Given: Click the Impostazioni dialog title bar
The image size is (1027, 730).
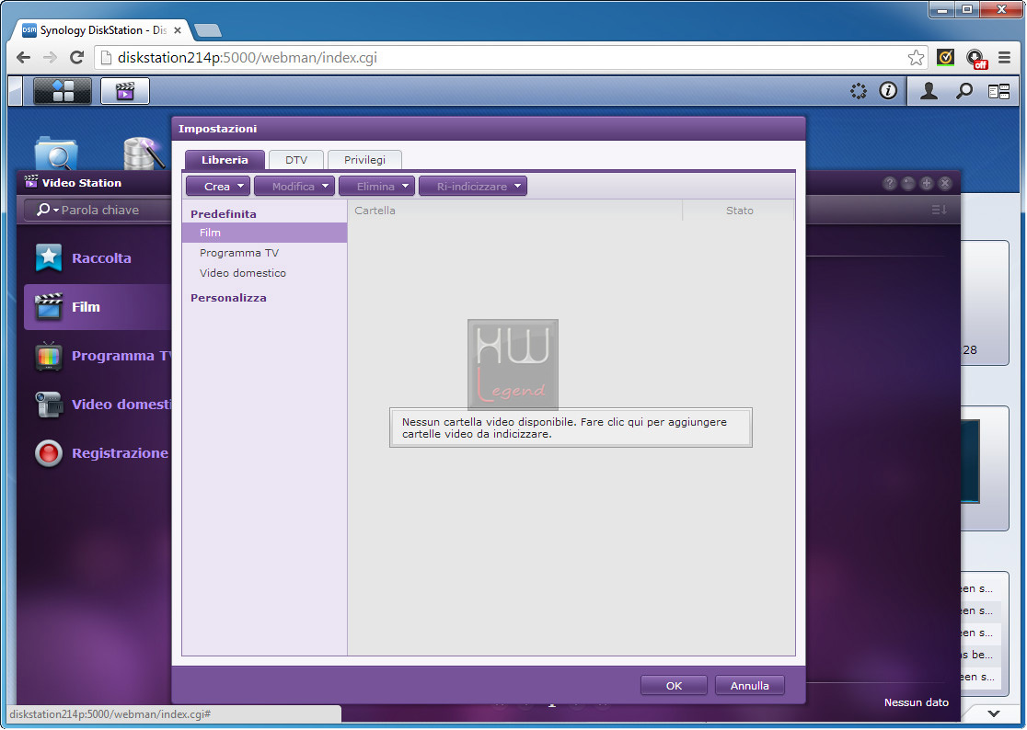Looking at the screenshot, I should coord(489,129).
